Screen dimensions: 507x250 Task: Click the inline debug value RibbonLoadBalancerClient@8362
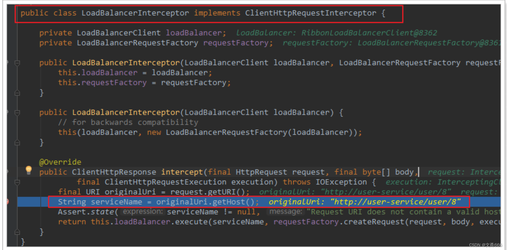(369, 33)
